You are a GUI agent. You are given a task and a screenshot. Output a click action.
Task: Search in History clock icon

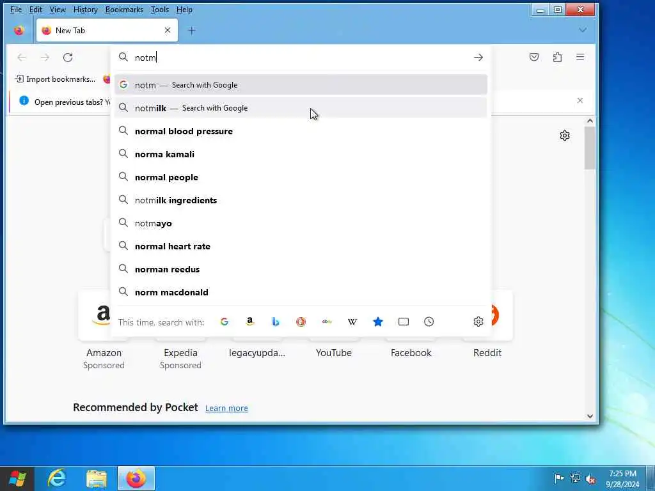coord(429,322)
